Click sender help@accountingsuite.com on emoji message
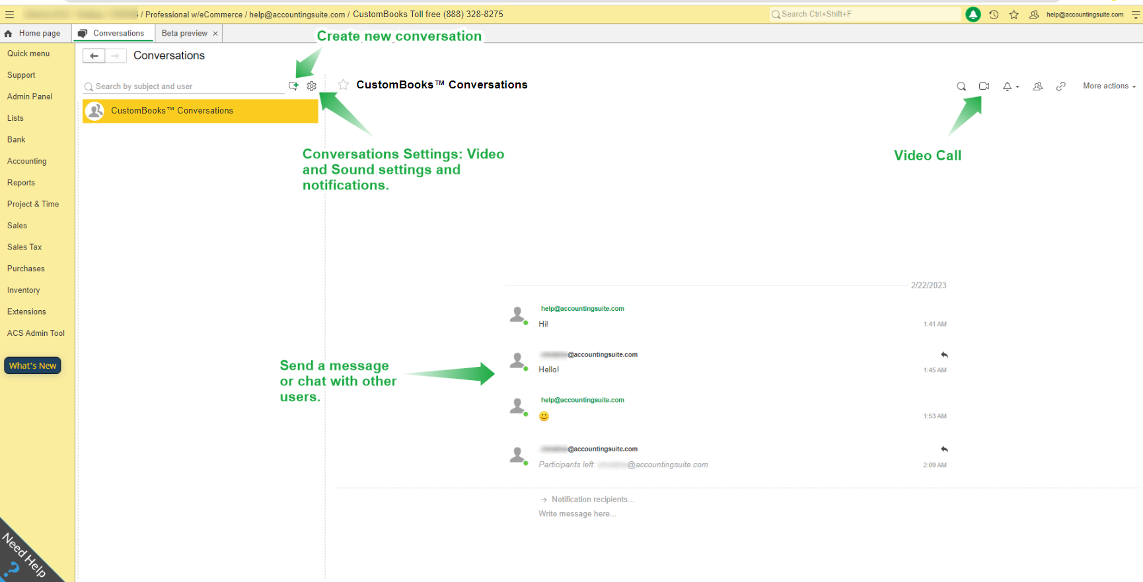This screenshot has width=1143, height=582. coord(582,400)
